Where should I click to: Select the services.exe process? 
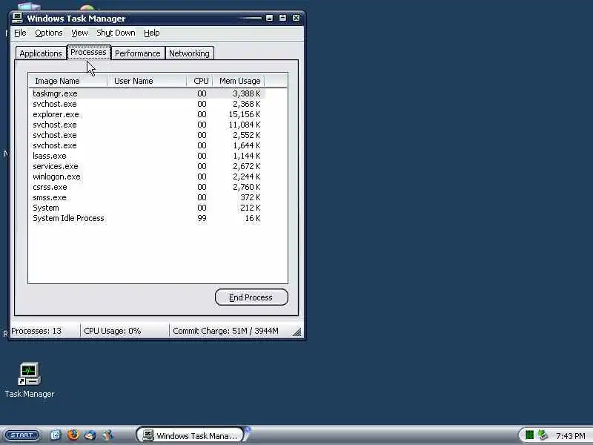[147, 166]
